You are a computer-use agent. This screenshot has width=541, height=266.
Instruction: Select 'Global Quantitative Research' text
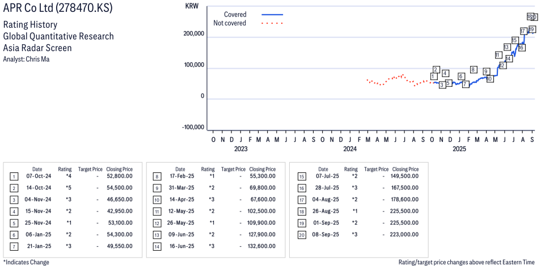coord(58,36)
